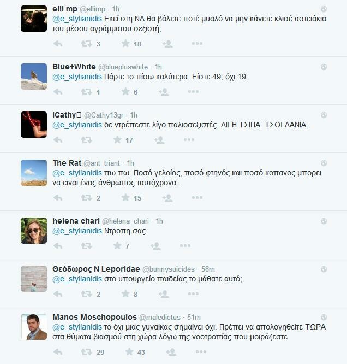Viewport: 347px width, 364px height.
Task: Click the 58m timestamp on Leporidae's tweet
Action: tap(208, 269)
